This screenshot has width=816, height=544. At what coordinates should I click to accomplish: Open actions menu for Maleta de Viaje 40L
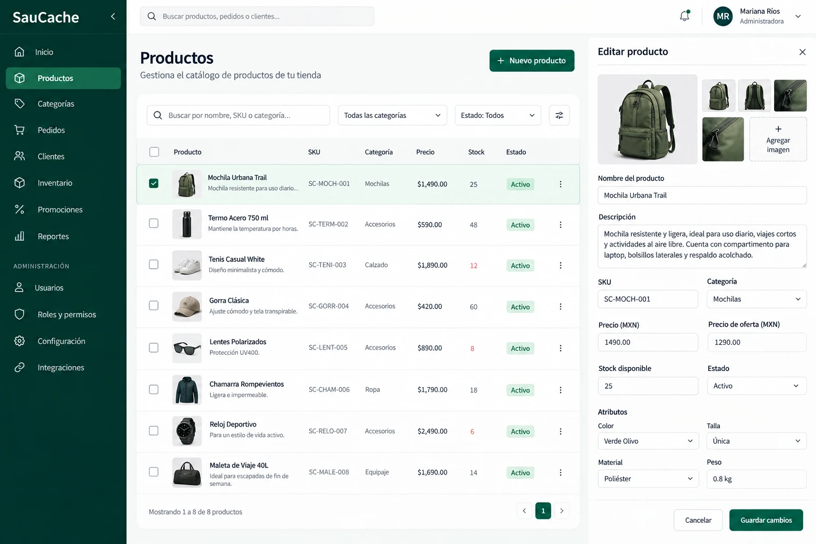(560, 472)
